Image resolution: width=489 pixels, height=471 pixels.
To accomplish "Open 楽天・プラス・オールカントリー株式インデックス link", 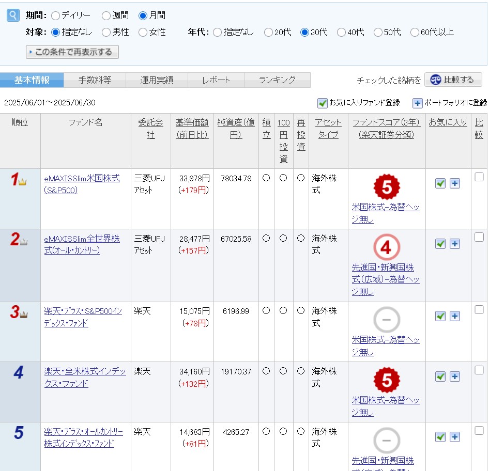I will click(84, 437).
